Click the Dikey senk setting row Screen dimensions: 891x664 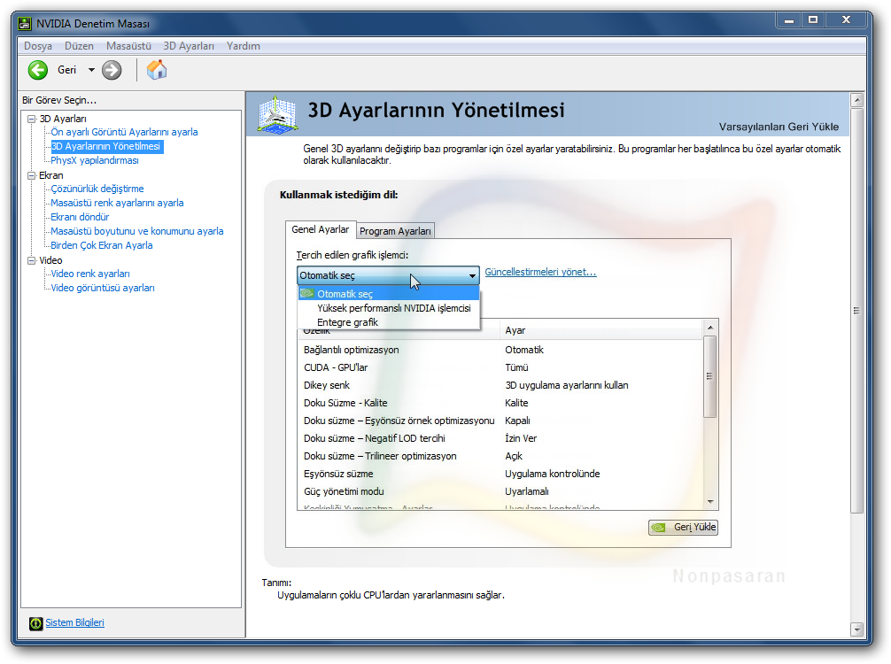[500, 385]
